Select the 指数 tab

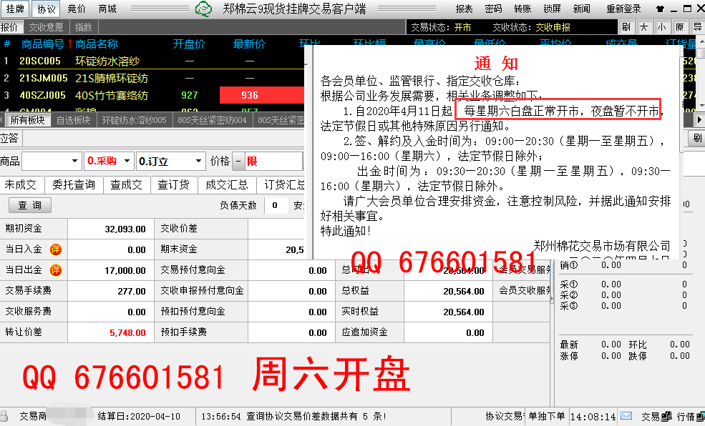point(83,27)
